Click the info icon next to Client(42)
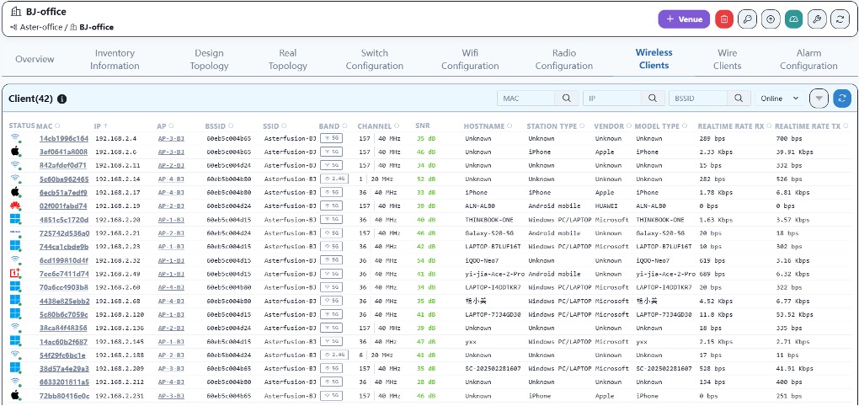Viewport: 859px width, 406px height. pos(62,99)
